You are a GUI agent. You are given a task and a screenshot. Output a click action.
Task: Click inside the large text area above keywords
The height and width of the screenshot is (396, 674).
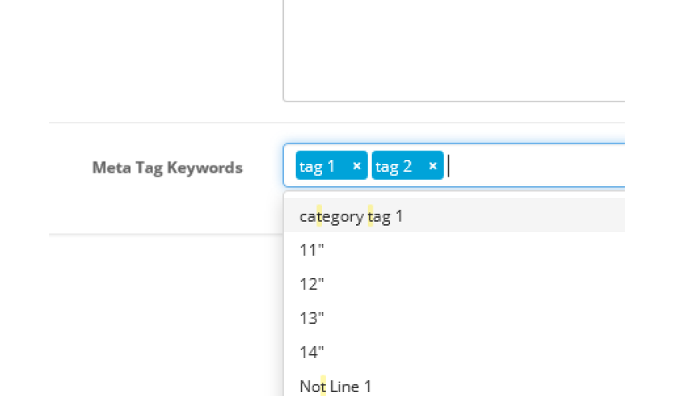click(454, 50)
